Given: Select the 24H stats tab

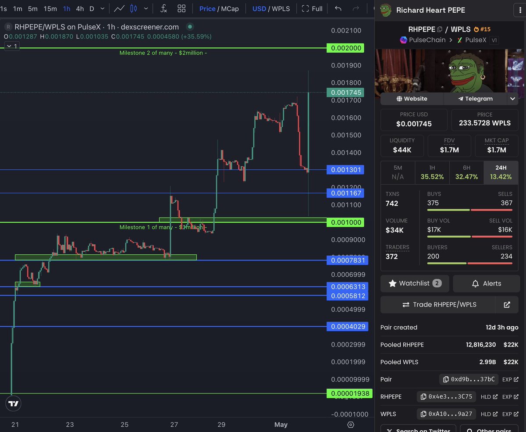Looking at the screenshot, I should [501, 172].
